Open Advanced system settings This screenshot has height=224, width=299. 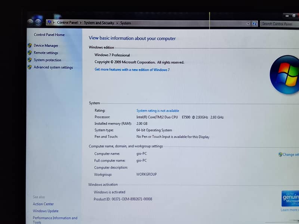pyautogui.click(x=53, y=67)
